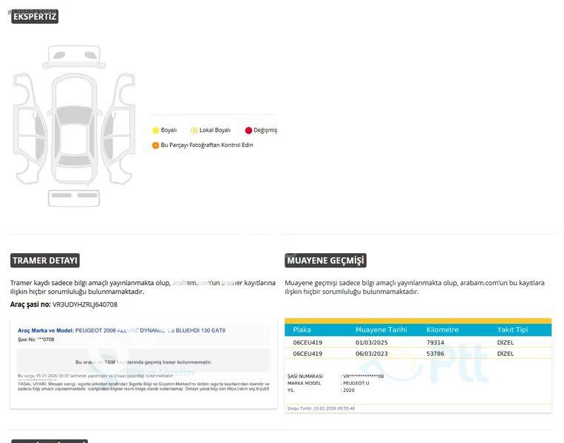The width and height of the screenshot is (564, 443).
Task: Click the Bu Parçayı Fotoğraftan Kontrol Edin text
Action: (x=207, y=145)
